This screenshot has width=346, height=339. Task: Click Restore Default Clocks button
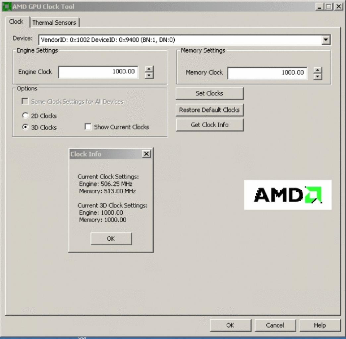[x=210, y=110]
